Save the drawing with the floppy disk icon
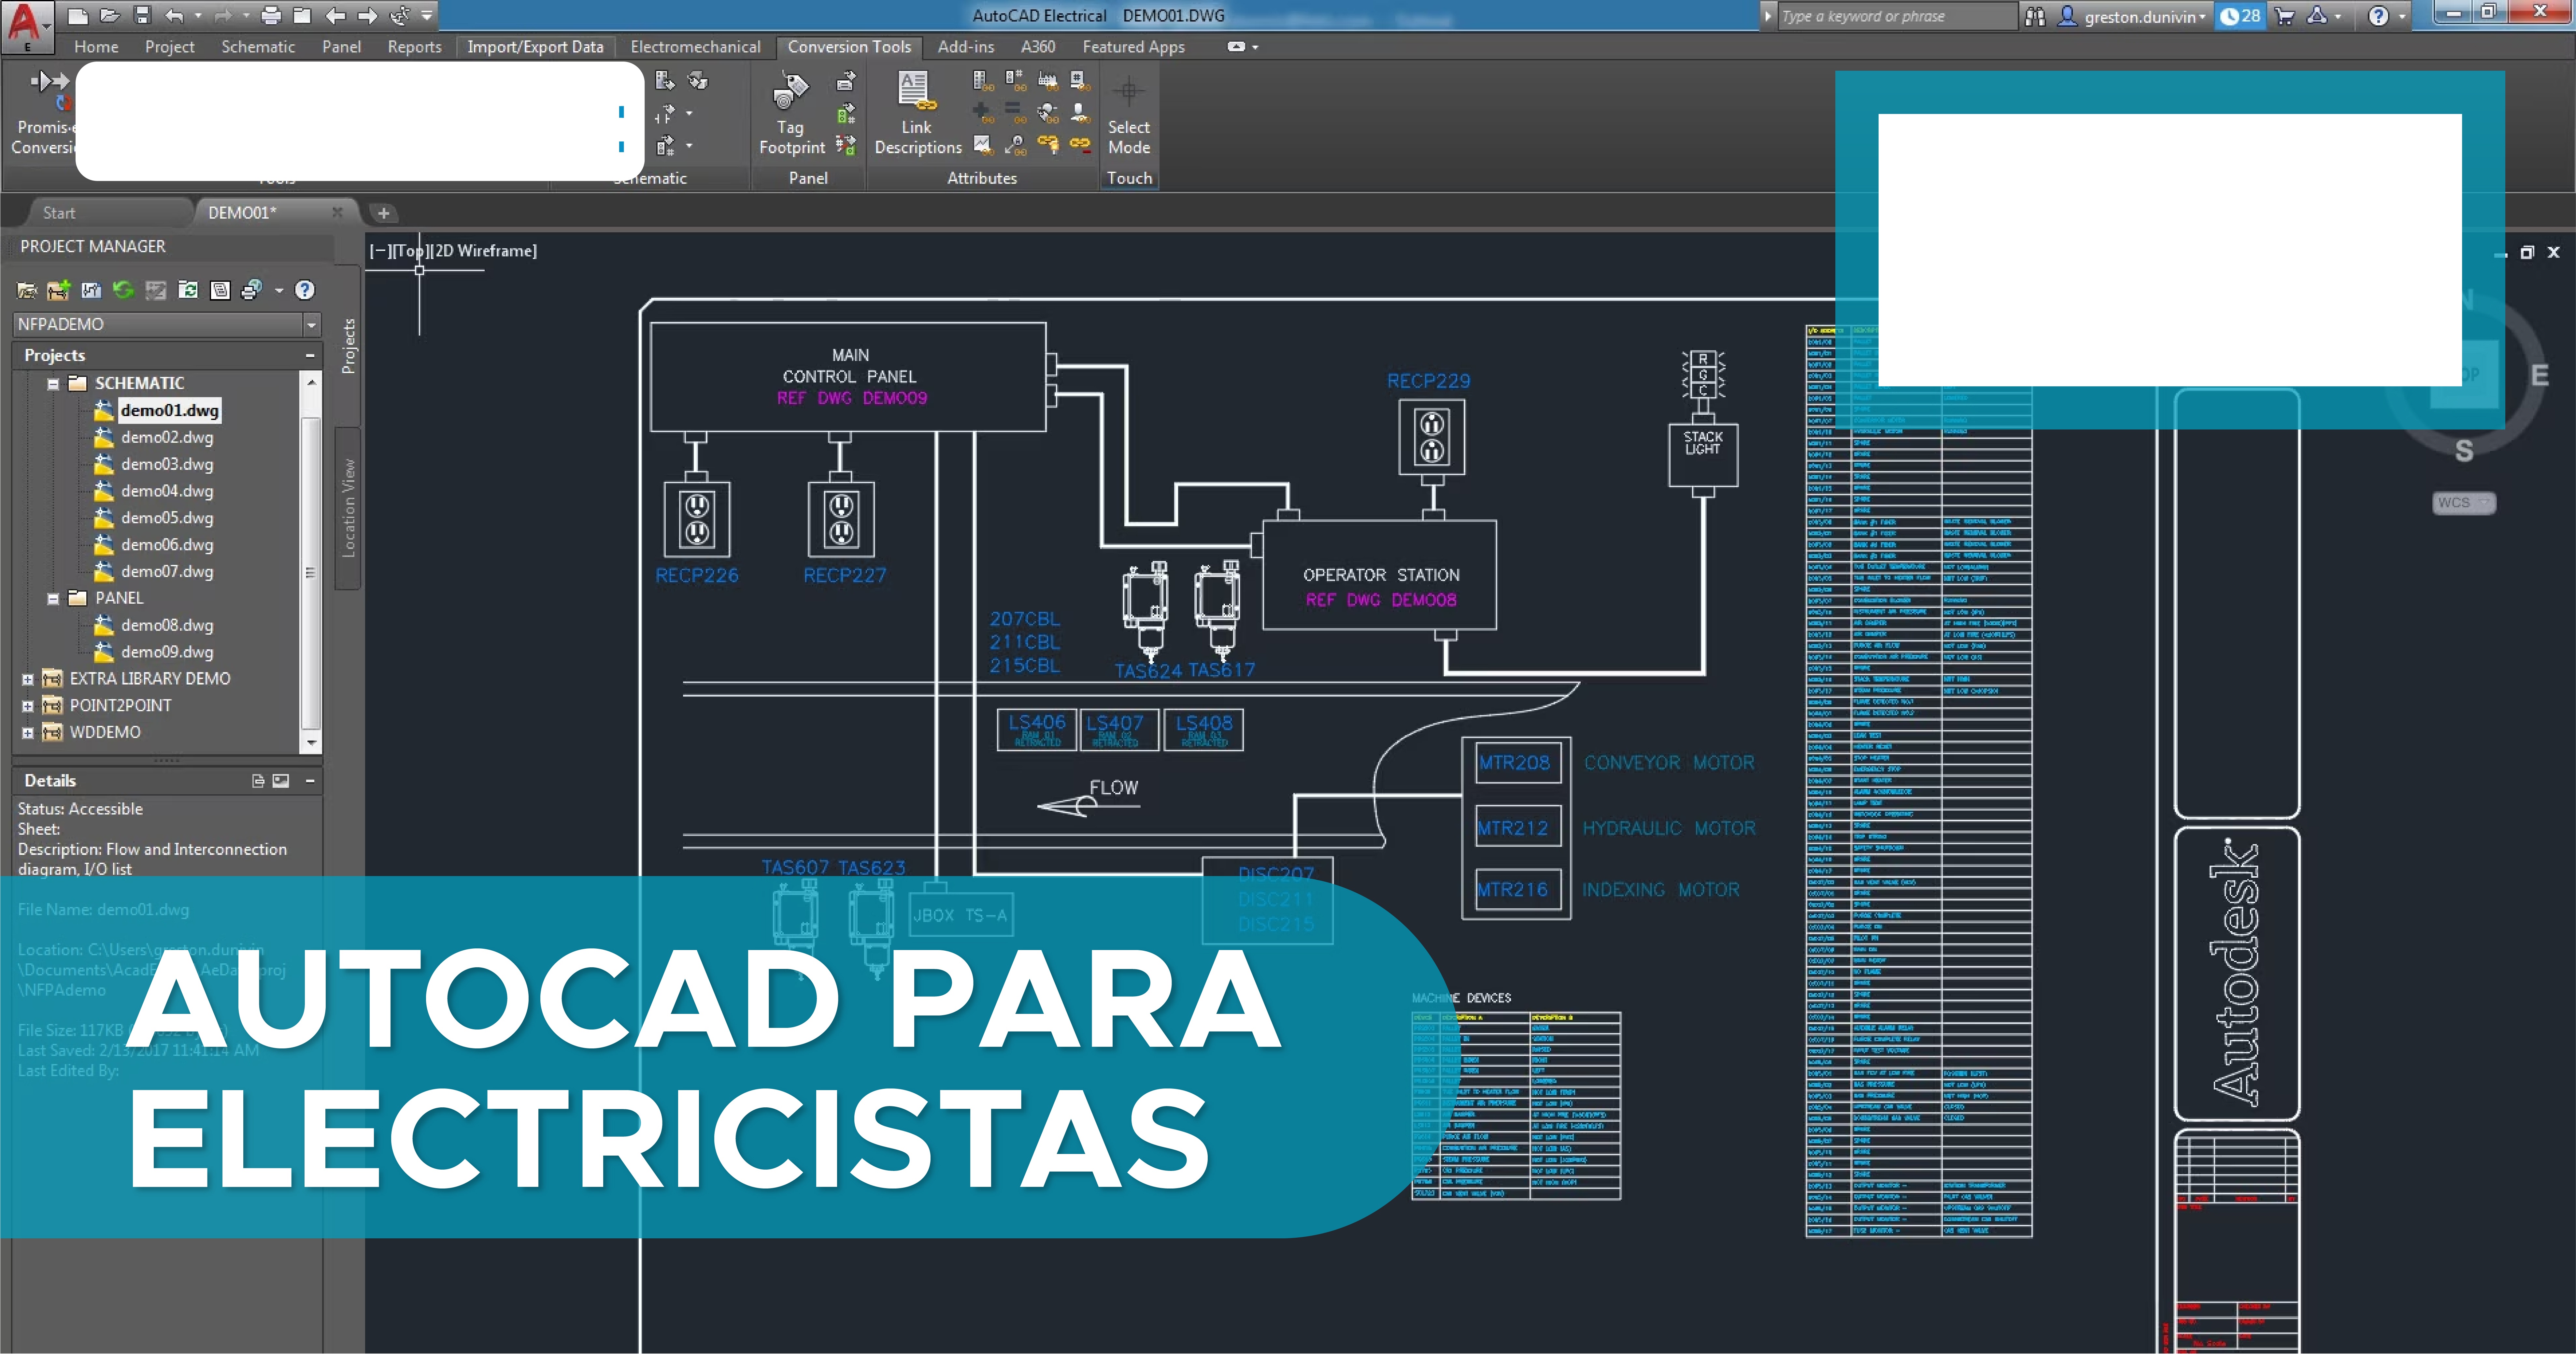The width and height of the screenshot is (2576, 1354). click(x=143, y=16)
